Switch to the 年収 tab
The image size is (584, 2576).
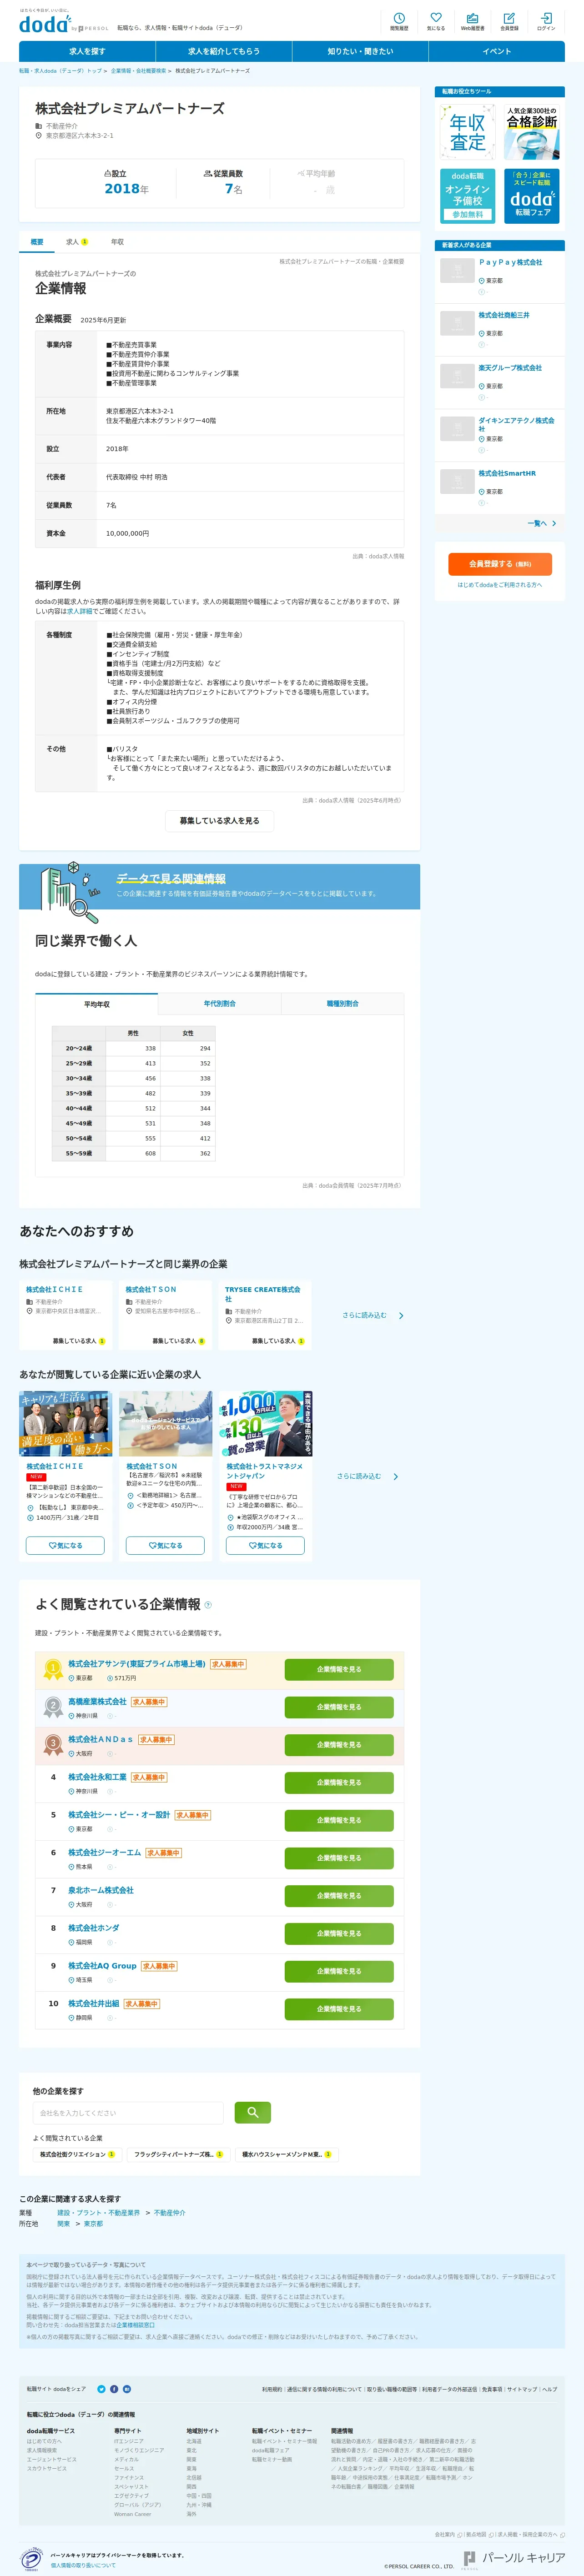coord(117,242)
